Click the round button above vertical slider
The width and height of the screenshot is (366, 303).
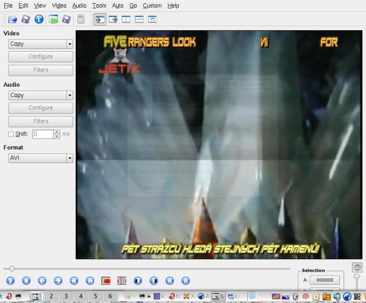pyautogui.click(x=357, y=267)
